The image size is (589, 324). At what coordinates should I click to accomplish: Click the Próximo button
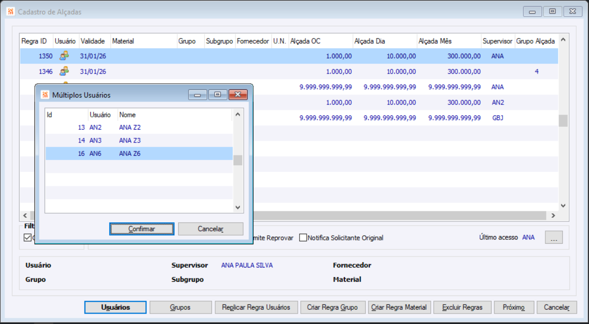tap(514, 307)
